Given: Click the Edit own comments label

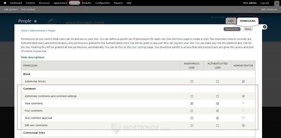Looking at the screenshot, I should (x=36, y=126).
